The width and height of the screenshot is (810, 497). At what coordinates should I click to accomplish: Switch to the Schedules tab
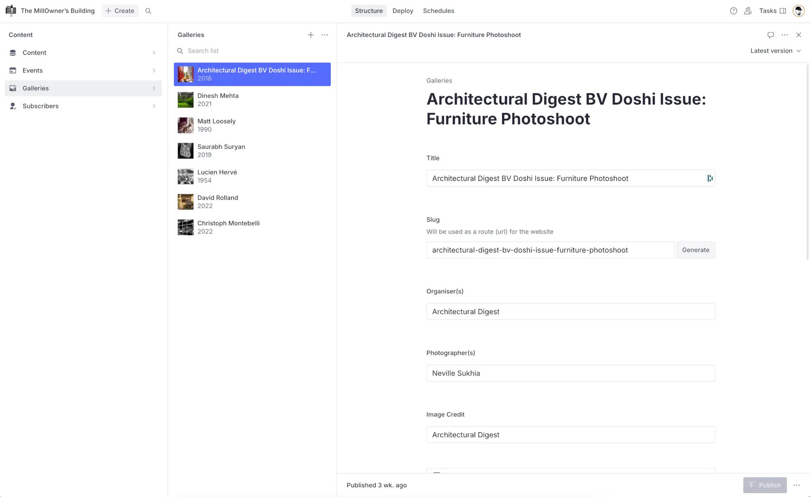(x=438, y=11)
